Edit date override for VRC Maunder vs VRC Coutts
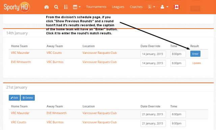The image size is (216, 130). coord(153,54)
